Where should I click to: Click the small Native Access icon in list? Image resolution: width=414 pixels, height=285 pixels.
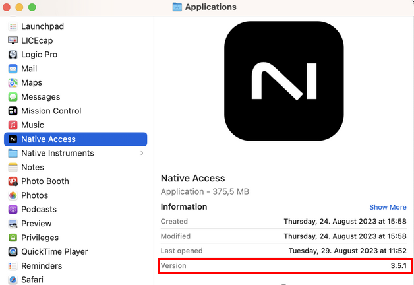click(x=13, y=139)
